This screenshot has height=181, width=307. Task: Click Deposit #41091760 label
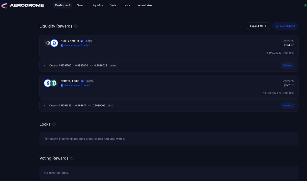tap(60, 65)
